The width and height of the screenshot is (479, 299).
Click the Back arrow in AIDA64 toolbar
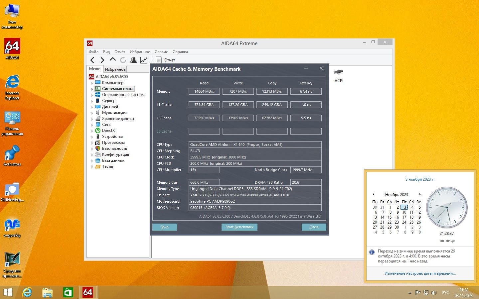pyautogui.click(x=92, y=60)
